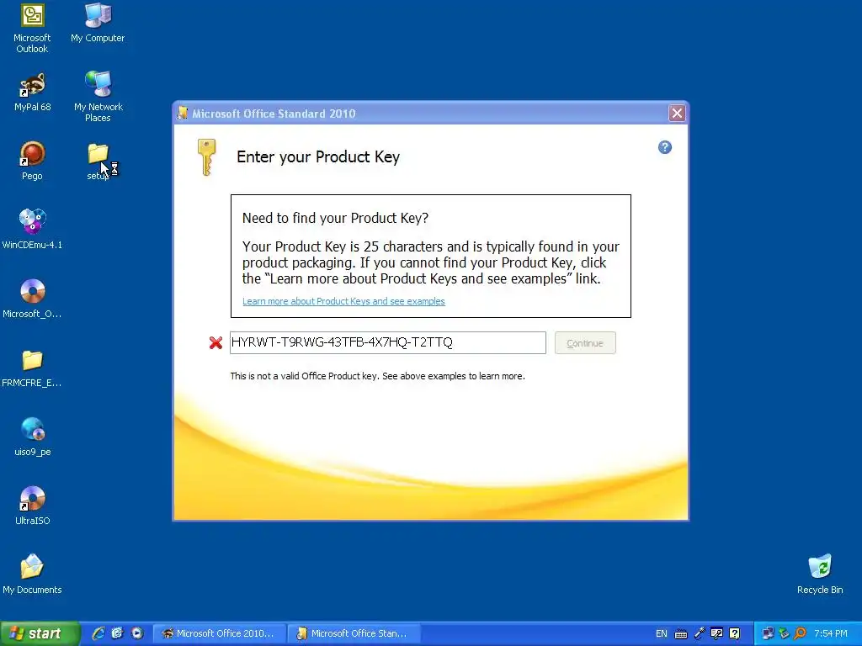Click EN language indicator in taskbar
This screenshot has height=646, width=862.
pos(662,634)
